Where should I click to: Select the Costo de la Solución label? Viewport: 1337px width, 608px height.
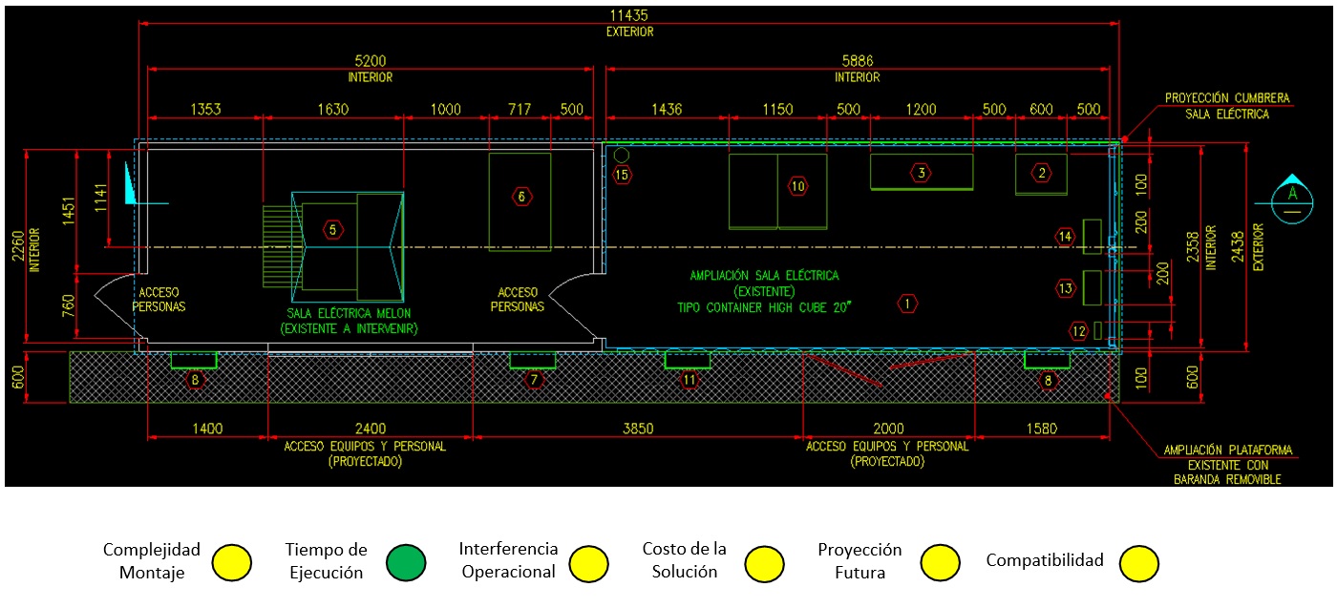[x=684, y=560]
